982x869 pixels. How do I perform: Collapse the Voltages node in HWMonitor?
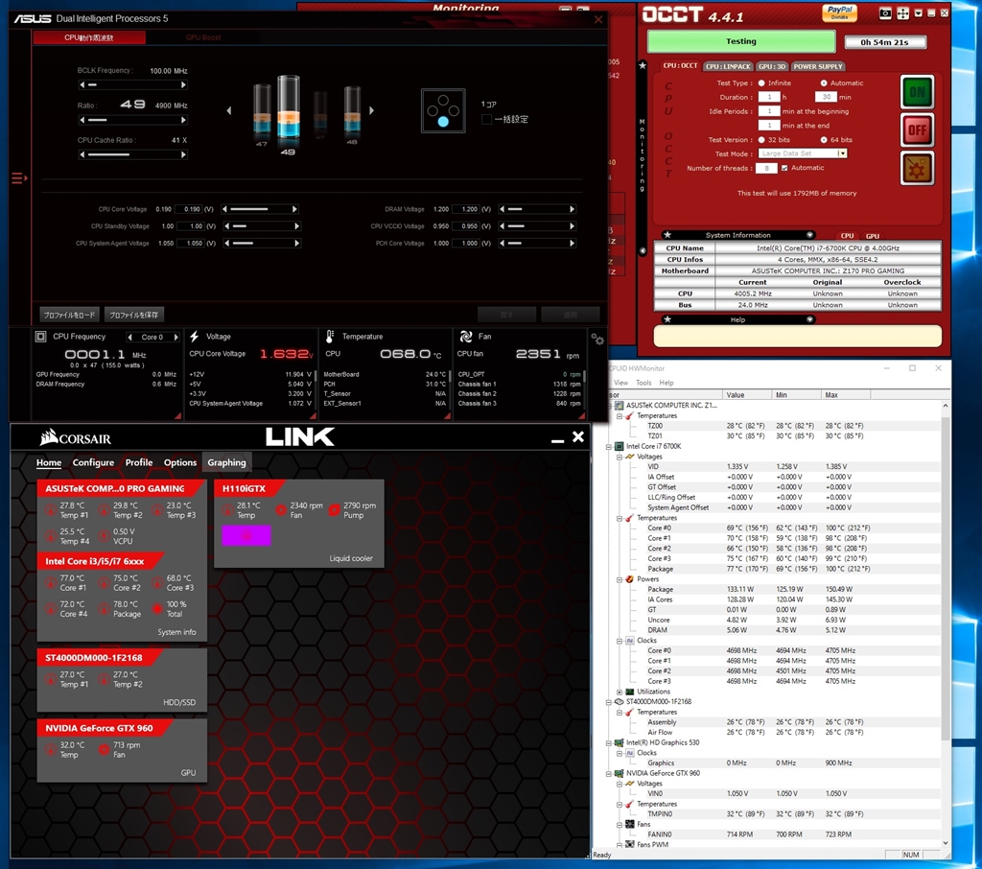coord(619,457)
